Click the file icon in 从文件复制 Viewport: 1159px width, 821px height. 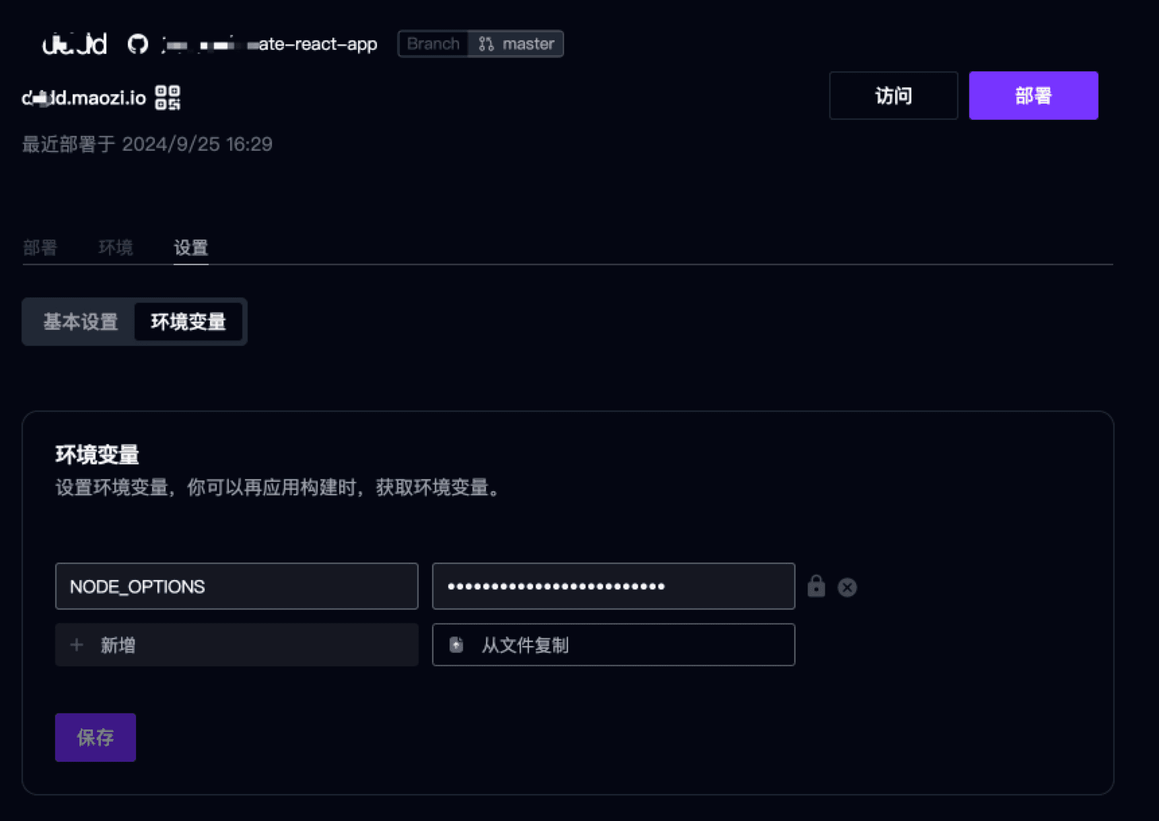point(456,645)
